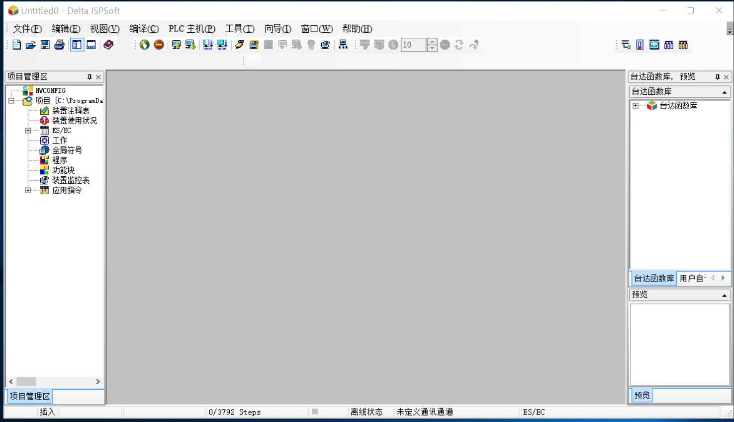Click the green PLC Run icon
This screenshot has height=422, width=734.
coord(144,45)
